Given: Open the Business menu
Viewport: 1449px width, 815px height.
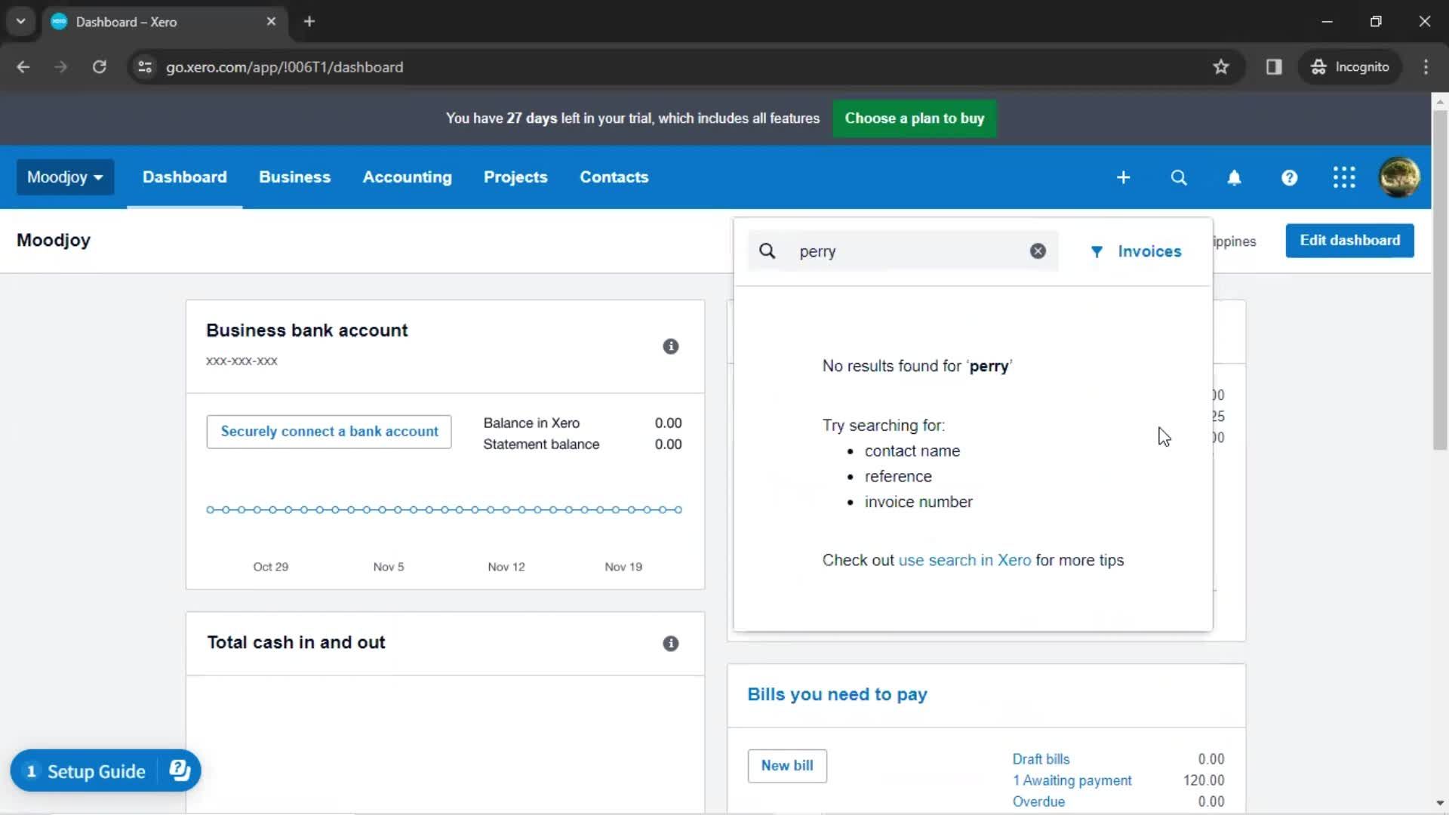Looking at the screenshot, I should click(x=294, y=177).
